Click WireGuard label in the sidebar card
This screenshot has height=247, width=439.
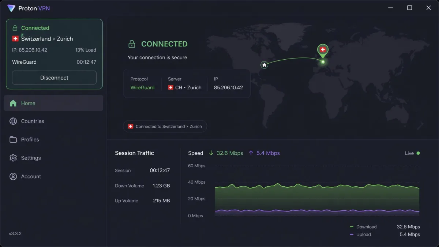click(x=24, y=62)
